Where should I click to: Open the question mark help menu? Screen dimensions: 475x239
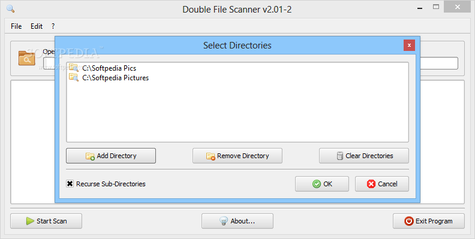coord(53,26)
